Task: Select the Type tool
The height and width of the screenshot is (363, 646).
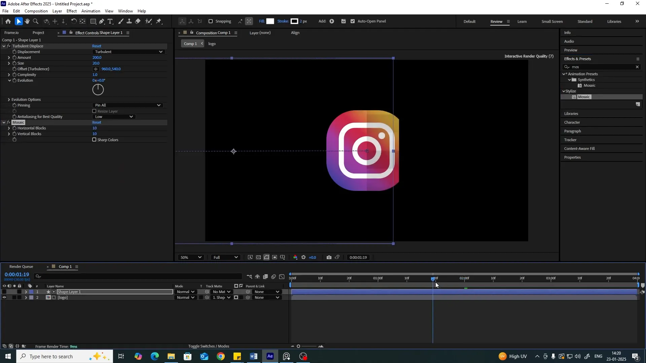Action: click(x=110, y=22)
